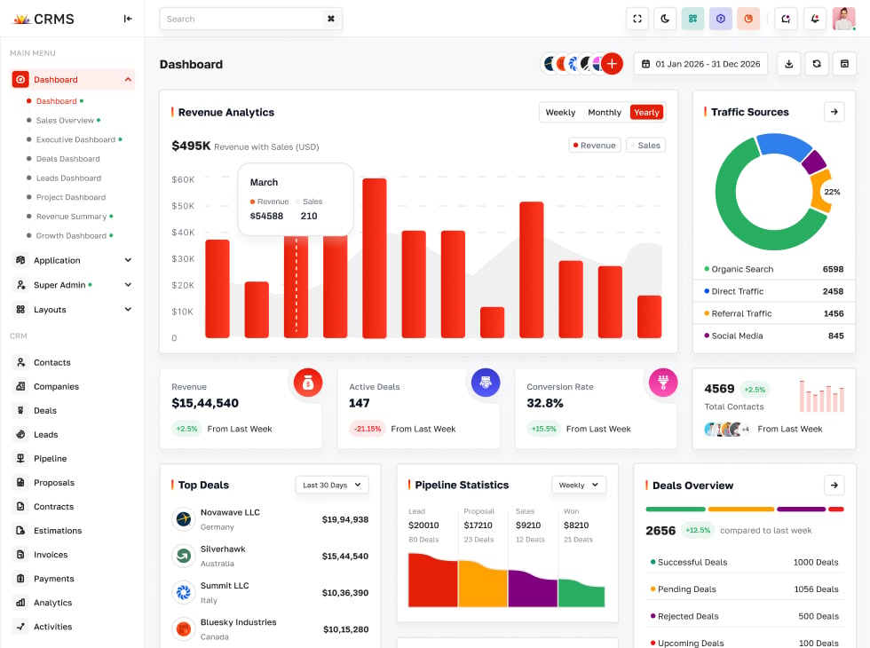Image resolution: width=870 pixels, height=648 pixels.
Task: Open Deals in the CRM sidebar
Action: coord(45,410)
